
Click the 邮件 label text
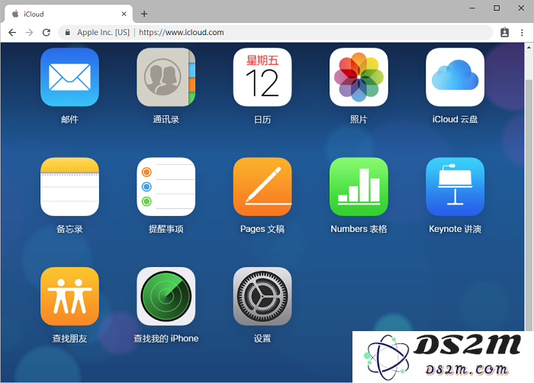[x=69, y=120]
